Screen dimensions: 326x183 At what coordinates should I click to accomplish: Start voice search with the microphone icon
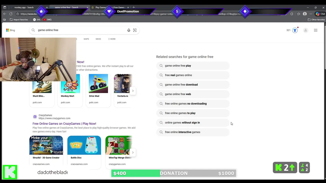[129, 30]
